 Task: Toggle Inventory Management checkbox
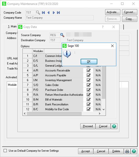pyautogui.click(x=89, y=80)
